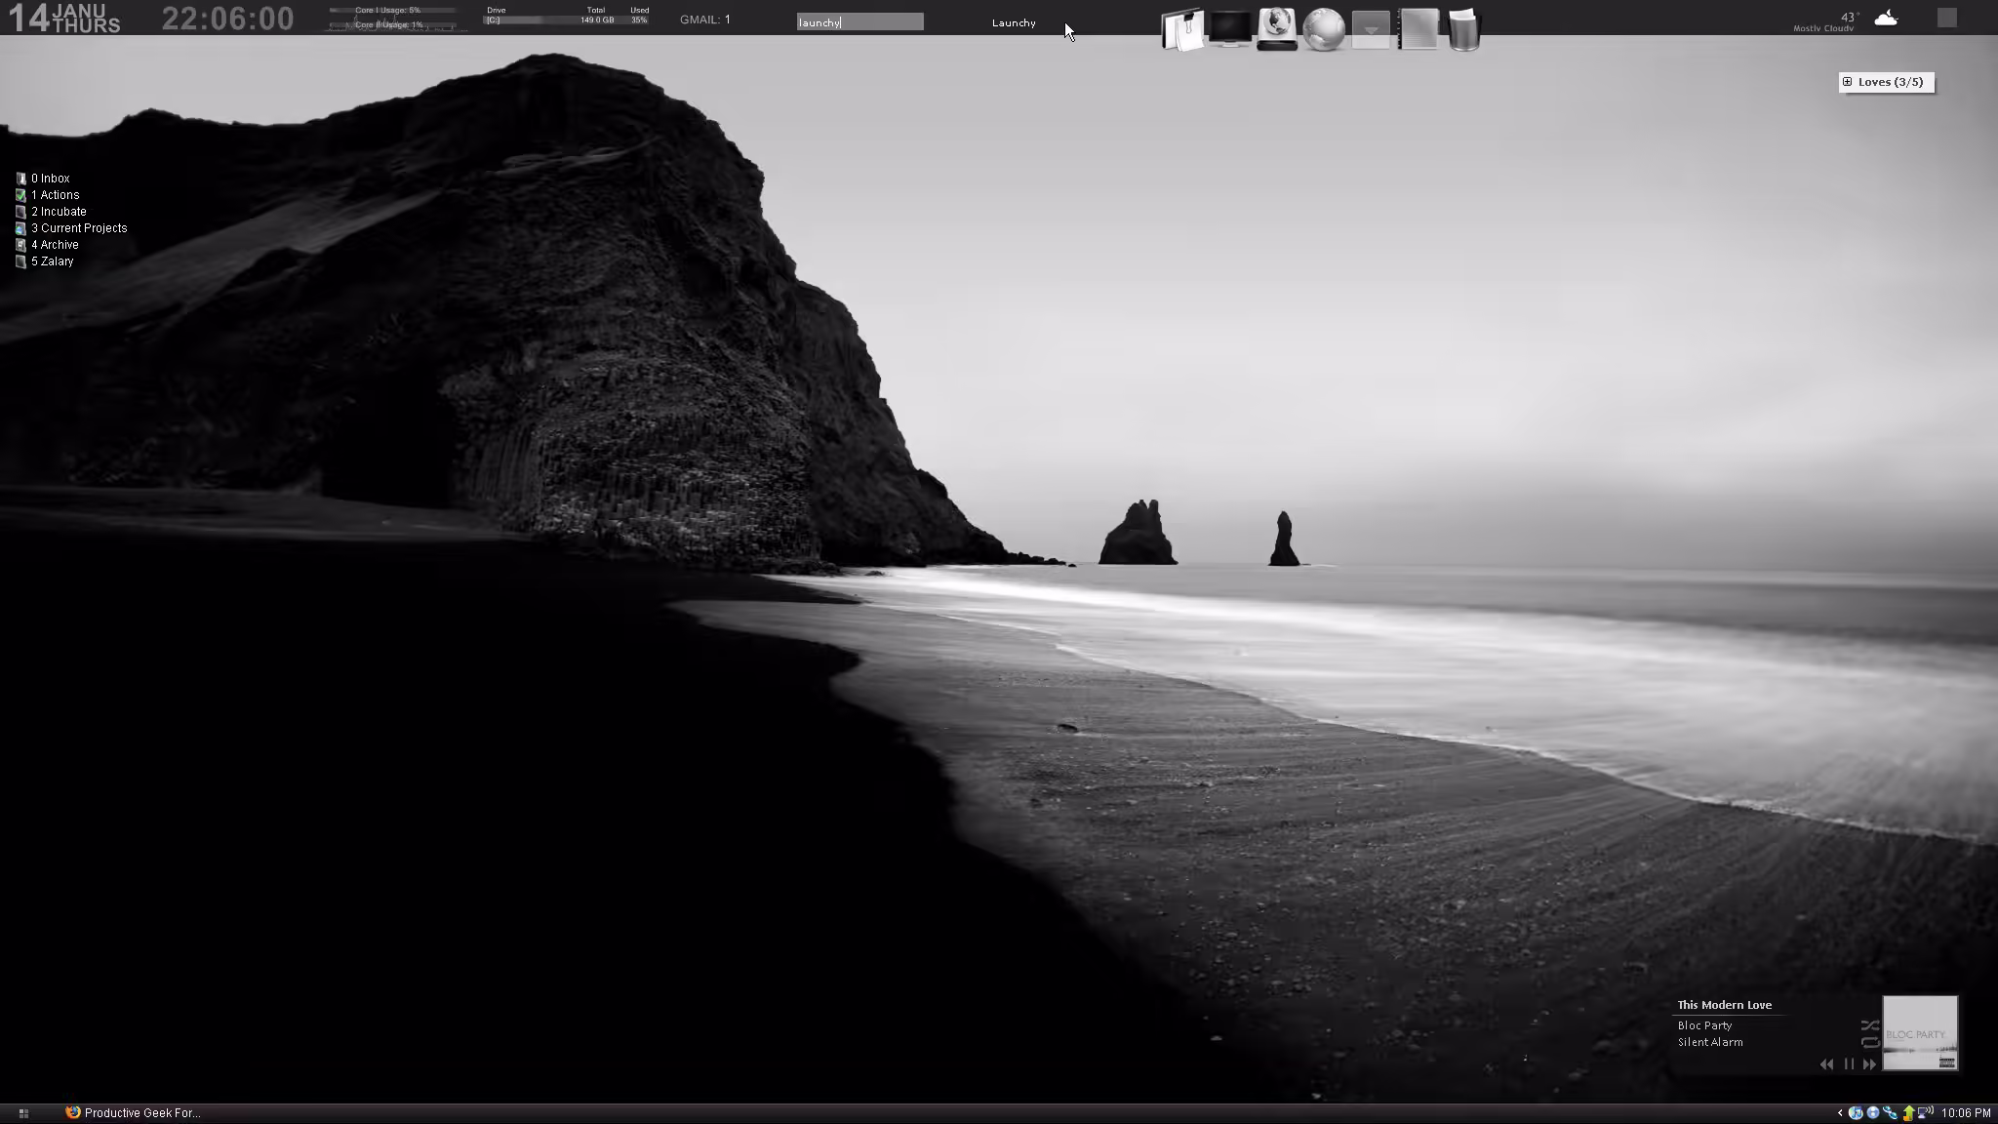Expand hidden system tray icons
The width and height of the screenshot is (1998, 1124).
pos(1840,1112)
